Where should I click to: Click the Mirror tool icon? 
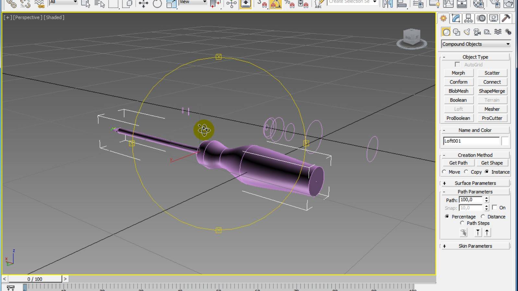pos(387,4)
